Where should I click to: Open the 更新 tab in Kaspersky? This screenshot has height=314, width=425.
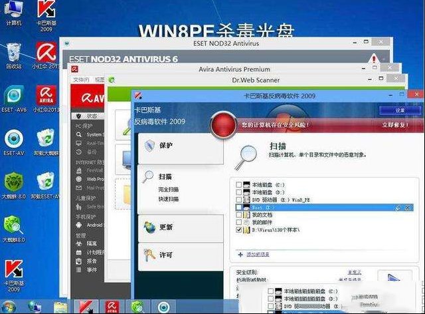click(x=181, y=228)
